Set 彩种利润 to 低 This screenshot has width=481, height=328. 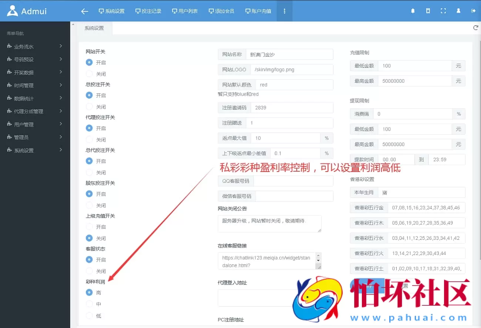89,315
